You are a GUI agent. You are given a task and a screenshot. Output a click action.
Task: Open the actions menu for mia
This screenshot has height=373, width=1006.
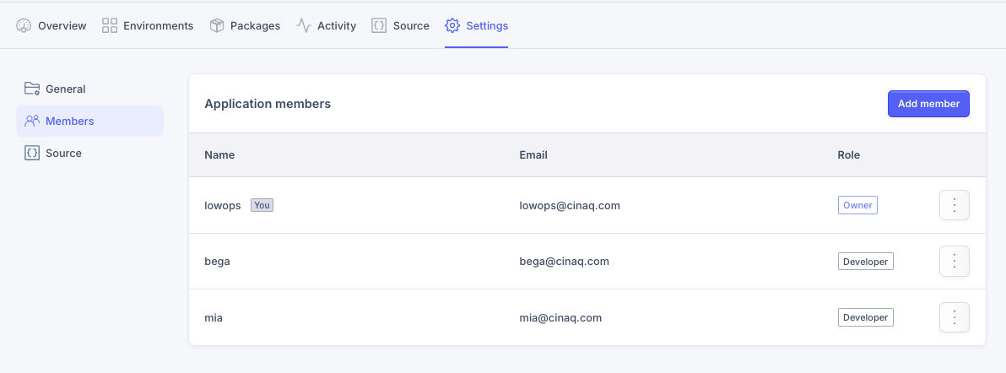[x=954, y=317]
